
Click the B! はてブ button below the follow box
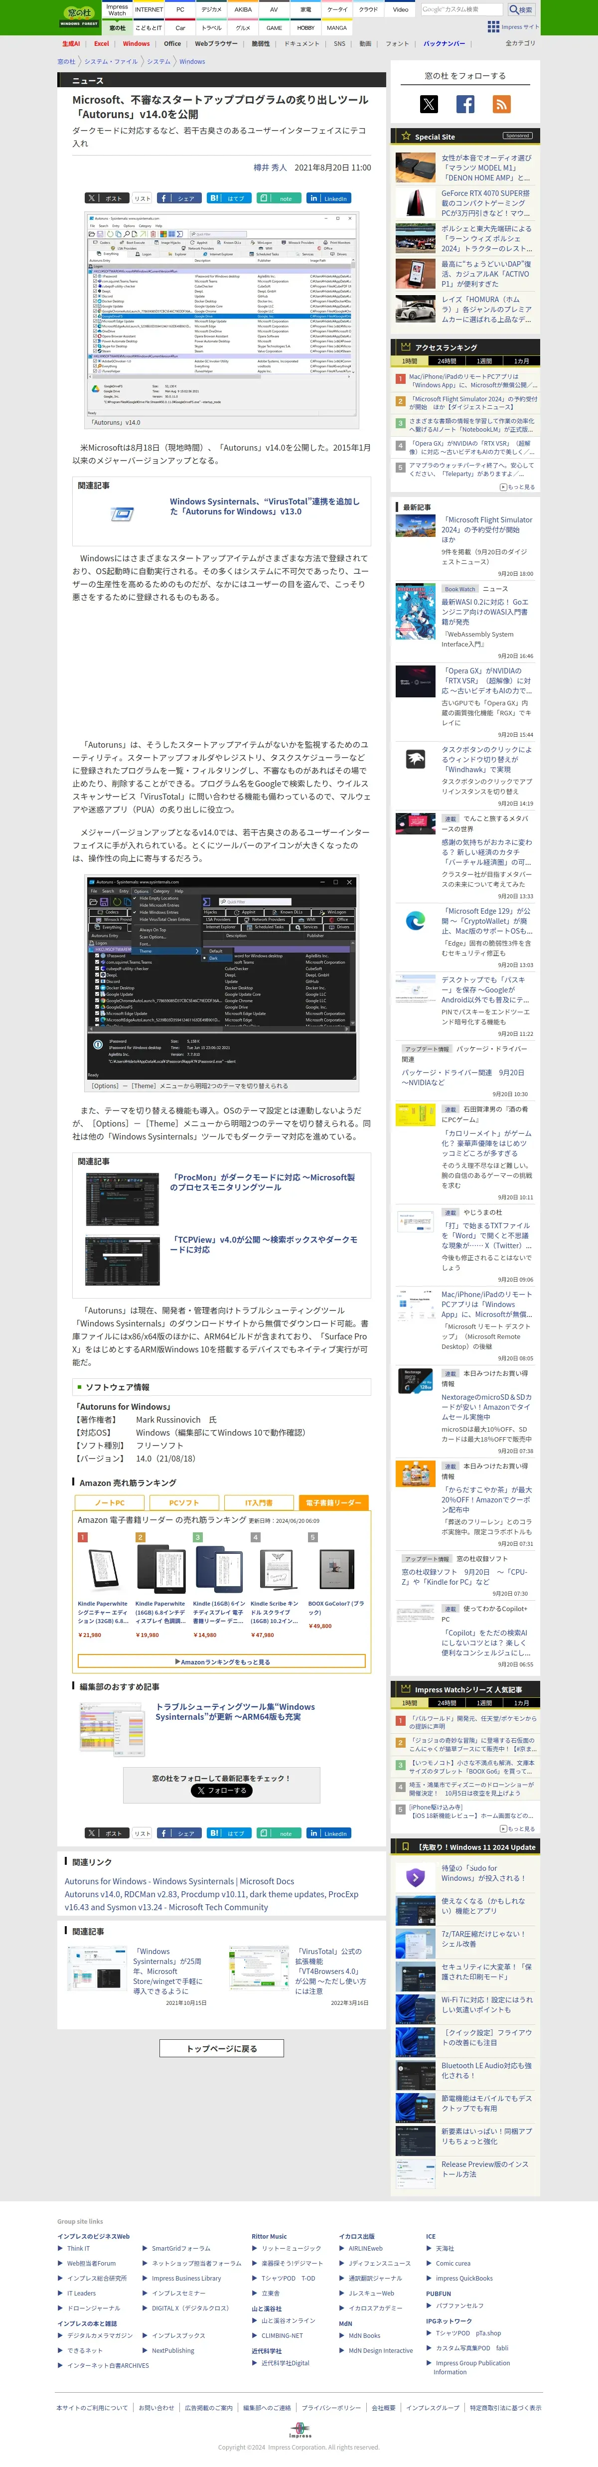pyautogui.click(x=229, y=1833)
